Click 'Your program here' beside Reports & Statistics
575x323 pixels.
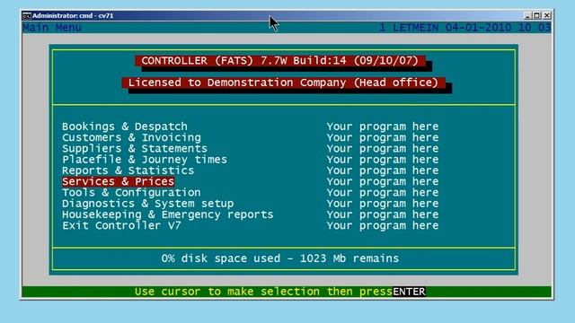point(383,170)
